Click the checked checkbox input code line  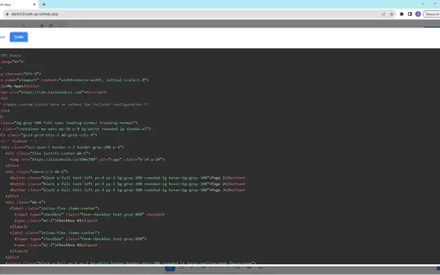pos(89,214)
